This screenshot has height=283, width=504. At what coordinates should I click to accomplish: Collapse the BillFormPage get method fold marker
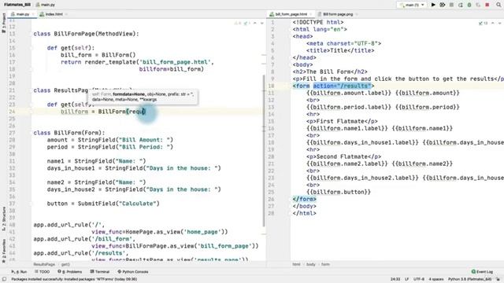31,48
